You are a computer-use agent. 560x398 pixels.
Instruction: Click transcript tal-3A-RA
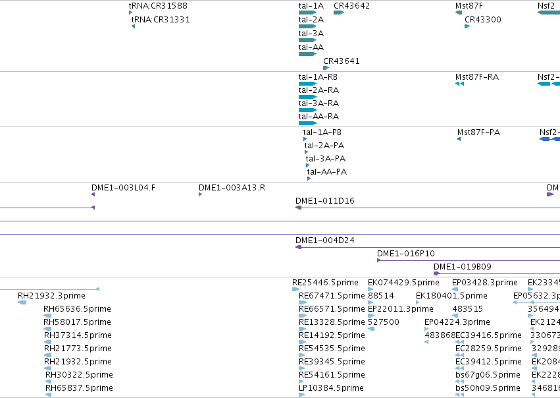(307, 110)
